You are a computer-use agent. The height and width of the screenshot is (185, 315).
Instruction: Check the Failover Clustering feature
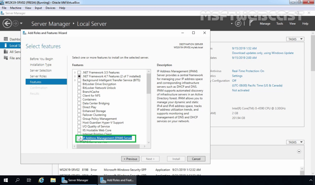[79, 115]
